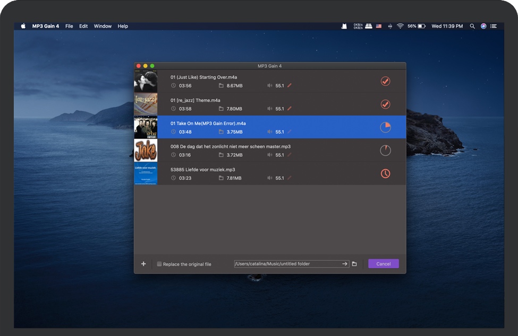Enable Replace the original file checkbox
518x336 pixels.
click(159, 264)
